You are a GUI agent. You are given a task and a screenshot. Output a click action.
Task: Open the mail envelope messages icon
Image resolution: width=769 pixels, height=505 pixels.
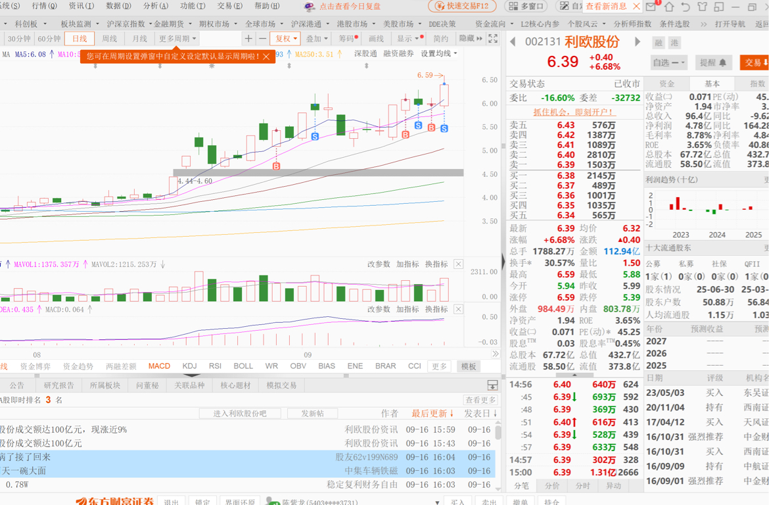650,7
